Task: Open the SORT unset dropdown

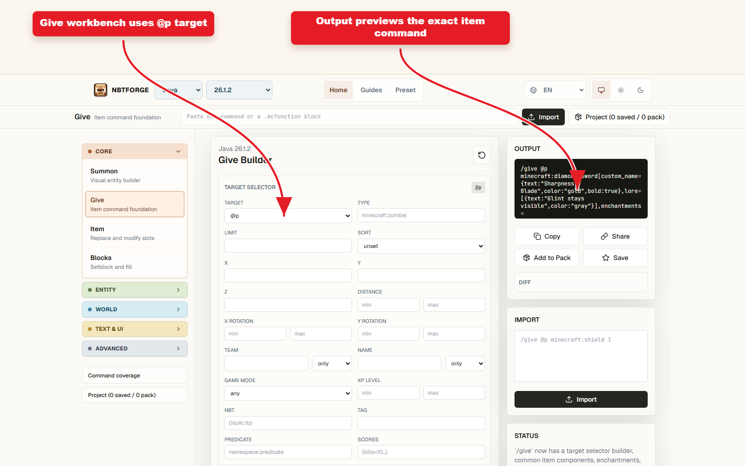Action: coord(421,246)
